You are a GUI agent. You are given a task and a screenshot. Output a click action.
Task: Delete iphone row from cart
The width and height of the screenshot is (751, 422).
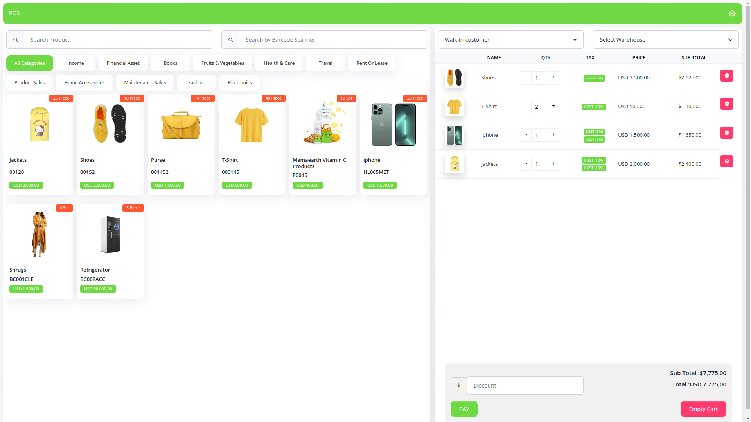pos(726,133)
